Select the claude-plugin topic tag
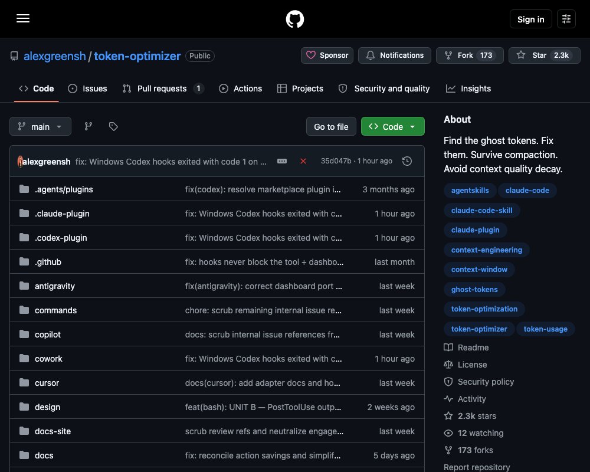This screenshot has width=590, height=472. point(475,230)
